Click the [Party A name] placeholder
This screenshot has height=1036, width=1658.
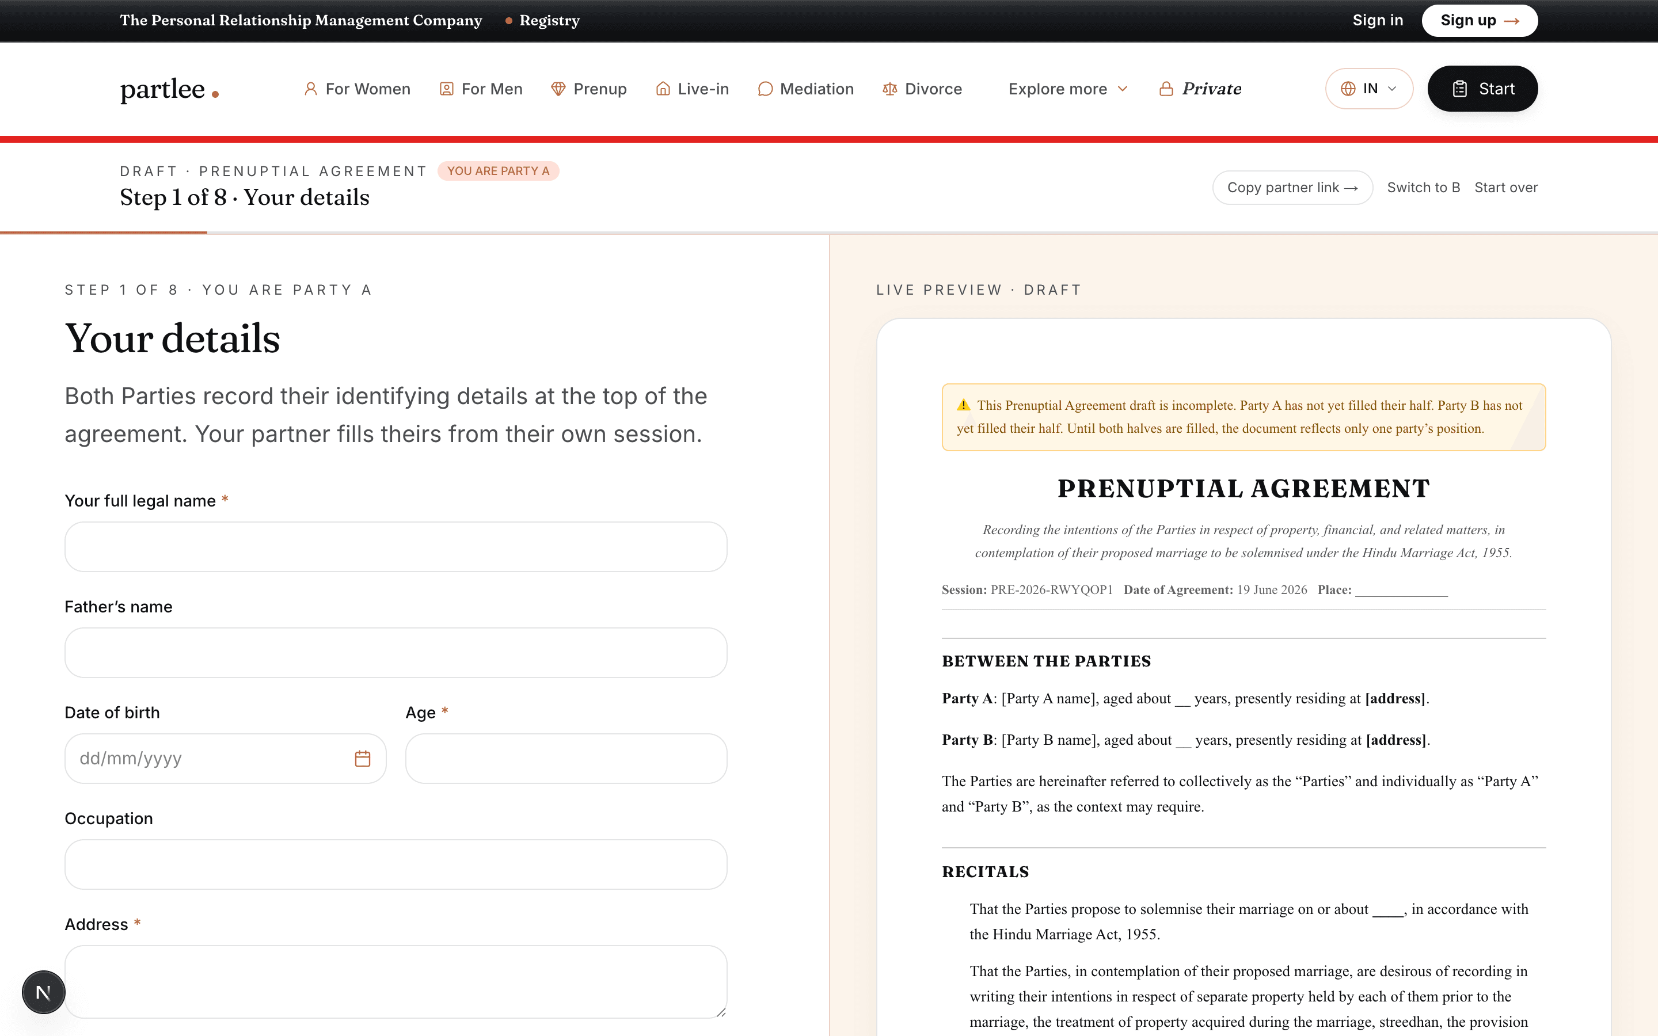(1048, 698)
